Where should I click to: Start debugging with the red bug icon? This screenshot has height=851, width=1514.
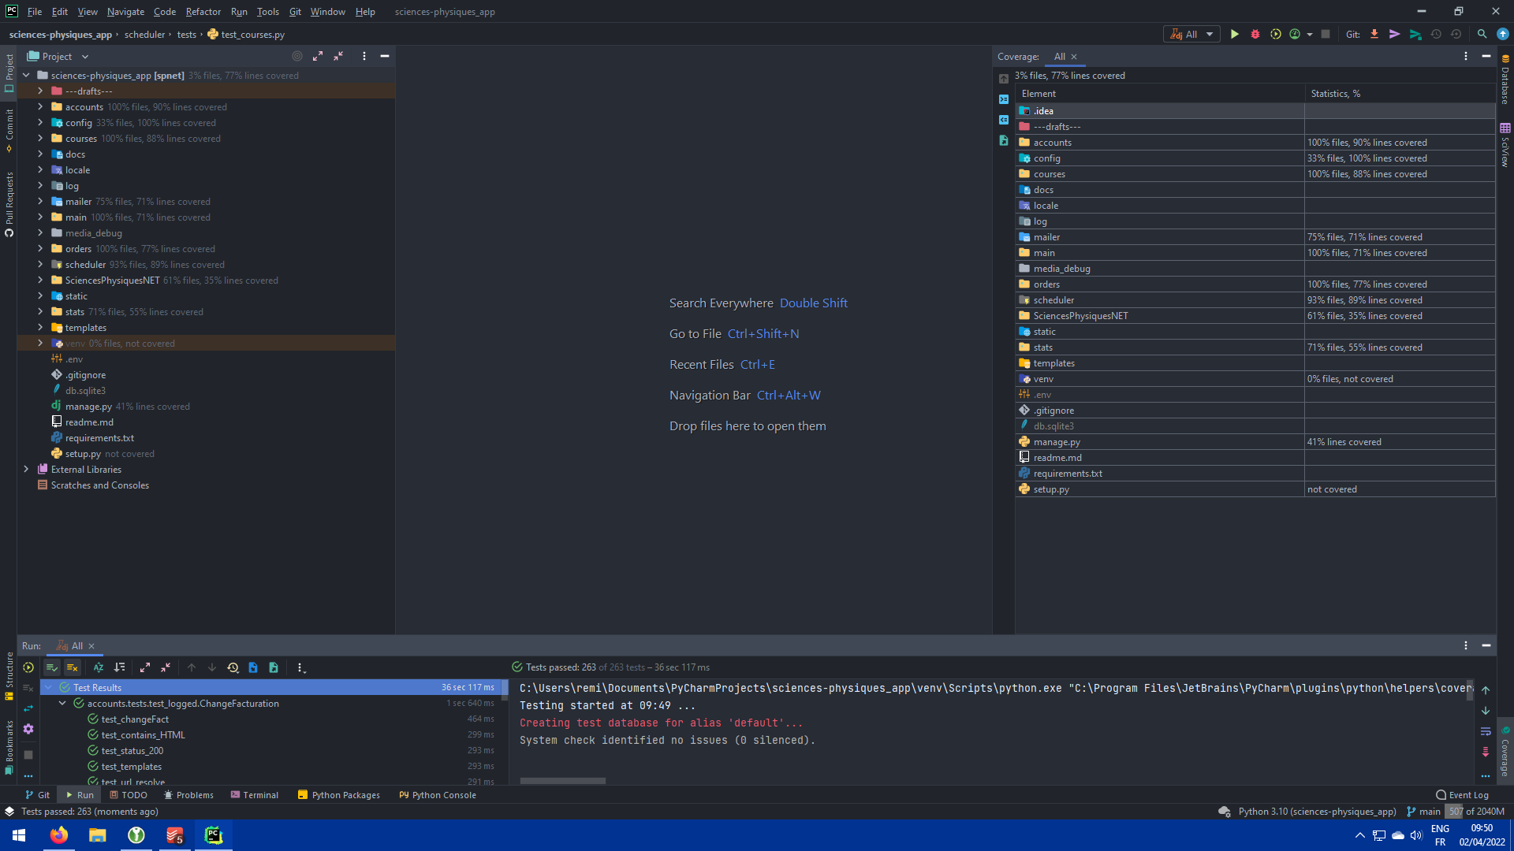pos(1255,34)
